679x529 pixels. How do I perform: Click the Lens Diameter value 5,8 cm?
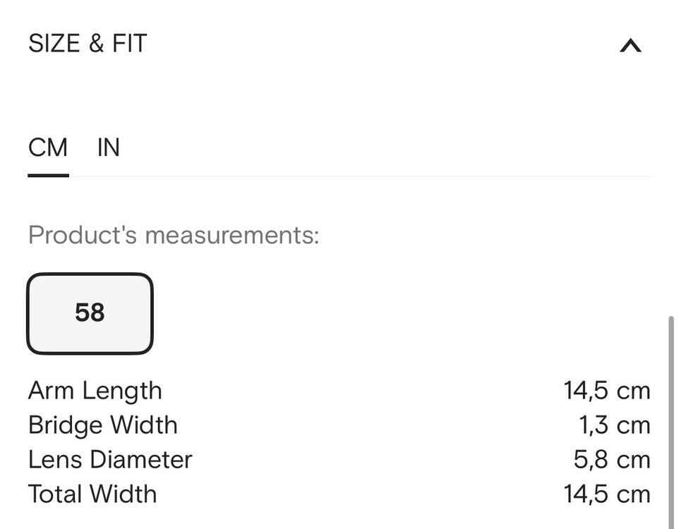[x=612, y=459]
